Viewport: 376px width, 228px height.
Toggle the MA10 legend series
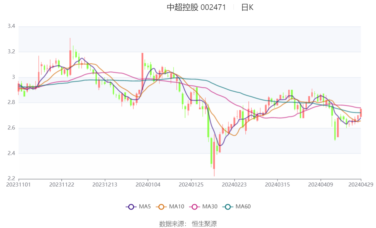click(170, 207)
